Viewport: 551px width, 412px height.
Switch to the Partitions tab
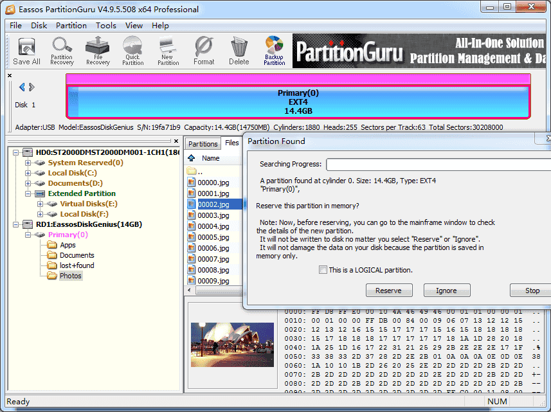(203, 144)
